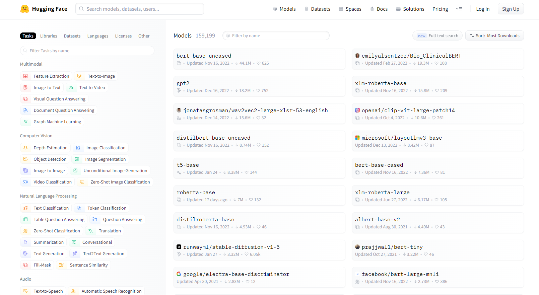Screen dimensions: 539x295
Task: Click the Visual Question Answering icon
Action: click(25, 99)
